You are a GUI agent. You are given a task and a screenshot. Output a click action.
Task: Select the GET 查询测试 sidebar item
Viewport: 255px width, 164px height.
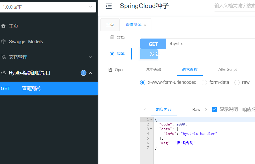[x=49, y=89]
